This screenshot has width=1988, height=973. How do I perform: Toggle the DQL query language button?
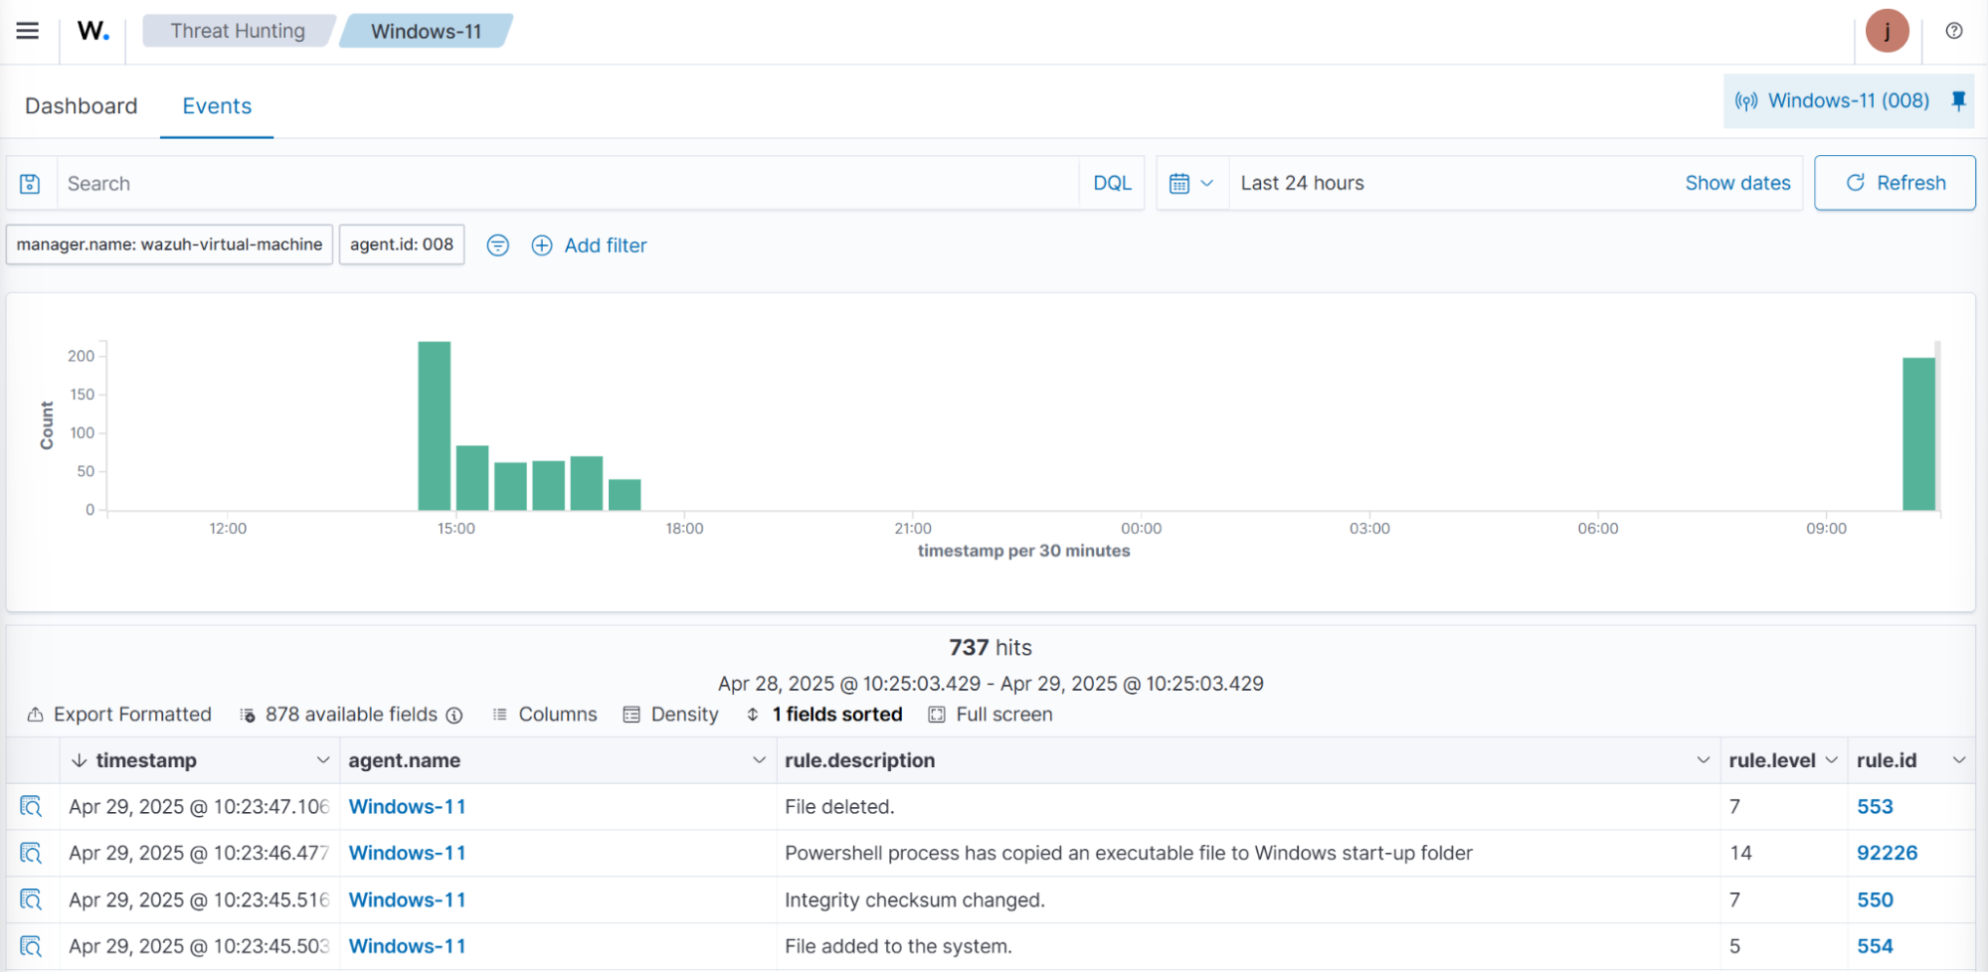coord(1112,183)
